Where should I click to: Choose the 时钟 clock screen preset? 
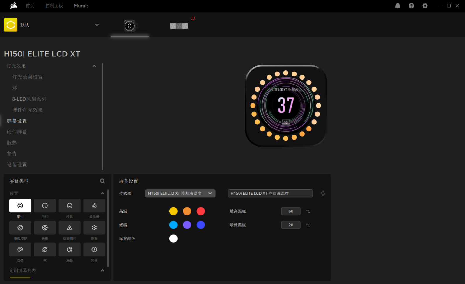[x=94, y=250]
